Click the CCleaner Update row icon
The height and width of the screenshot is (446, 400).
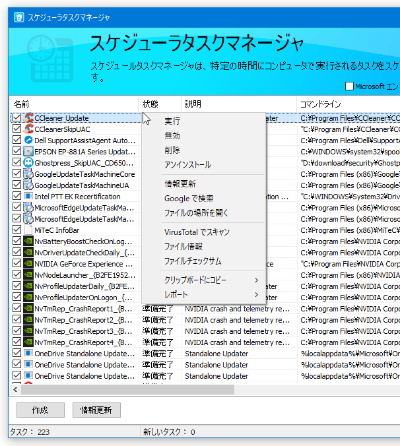pos(28,117)
